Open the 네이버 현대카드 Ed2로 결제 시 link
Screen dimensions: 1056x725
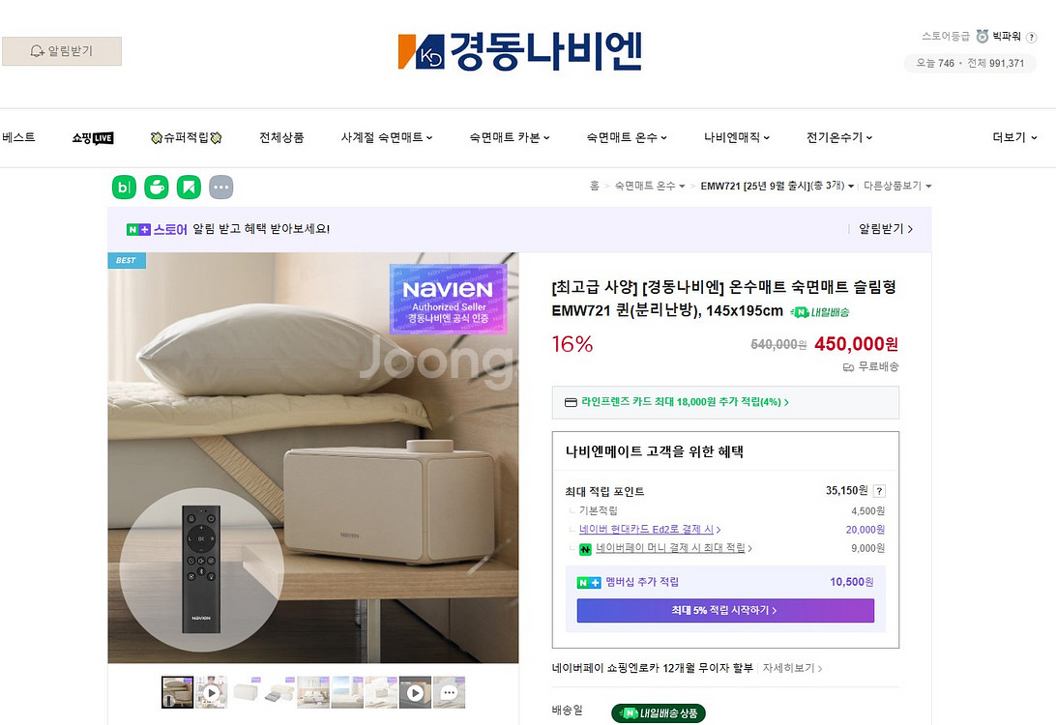(x=649, y=530)
